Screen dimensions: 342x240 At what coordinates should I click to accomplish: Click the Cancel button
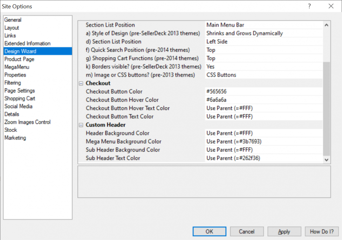pos(246,232)
